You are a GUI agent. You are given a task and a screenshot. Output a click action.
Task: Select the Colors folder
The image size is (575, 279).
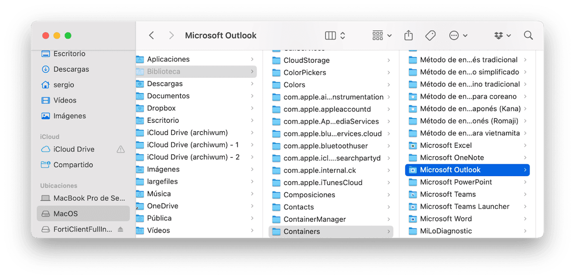pos(331,85)
